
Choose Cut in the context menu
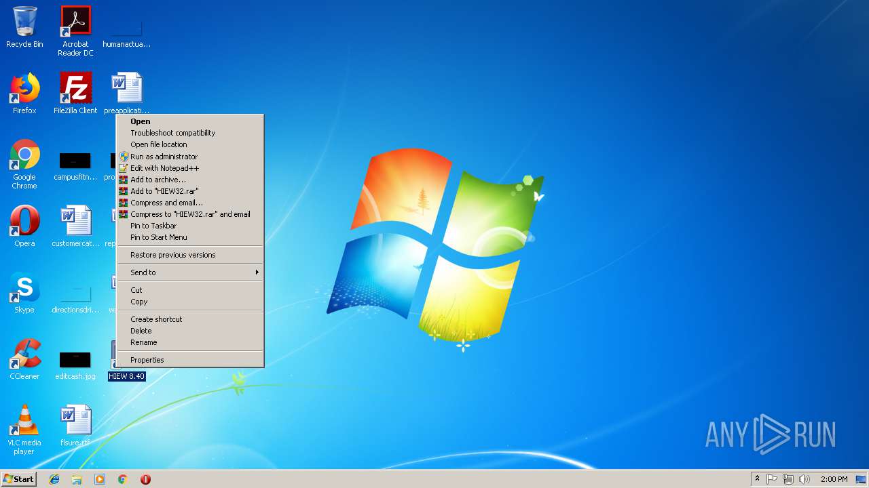(x=190, y=290)
